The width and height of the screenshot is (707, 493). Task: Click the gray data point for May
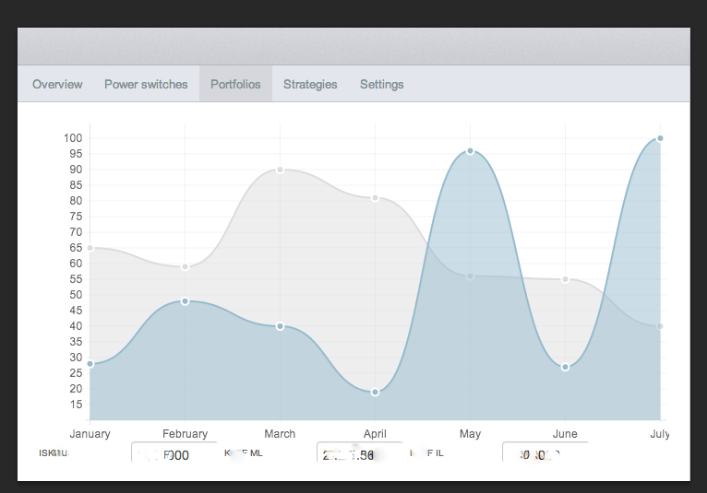(x=470, y=276)
